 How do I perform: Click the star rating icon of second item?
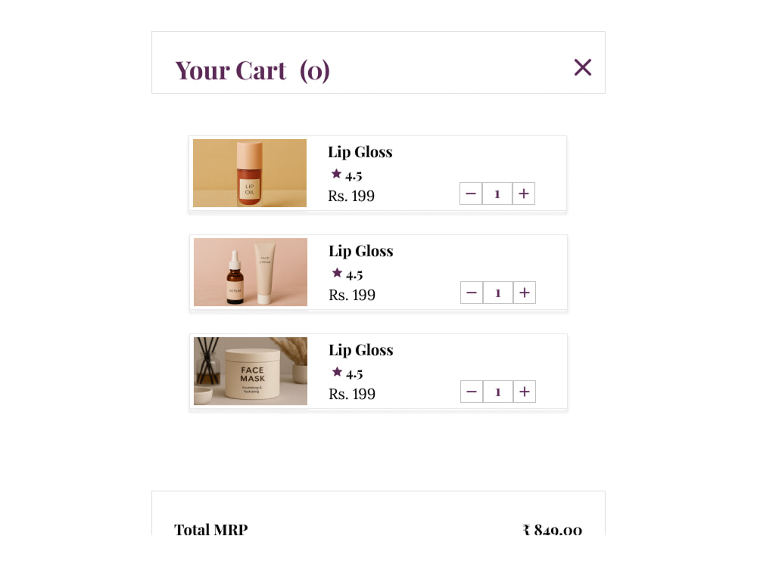[x=338, y=273]
